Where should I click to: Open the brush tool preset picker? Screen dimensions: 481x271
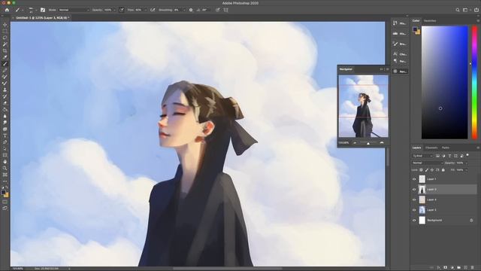(x=18, y=10)
